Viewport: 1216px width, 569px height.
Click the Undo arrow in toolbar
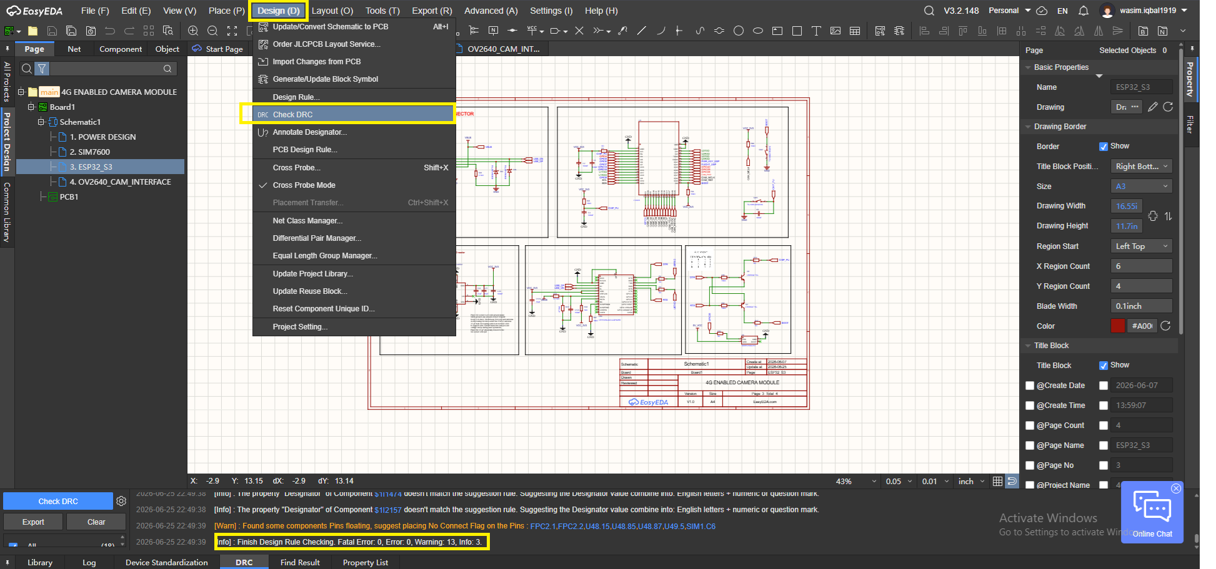pos(110,31)
